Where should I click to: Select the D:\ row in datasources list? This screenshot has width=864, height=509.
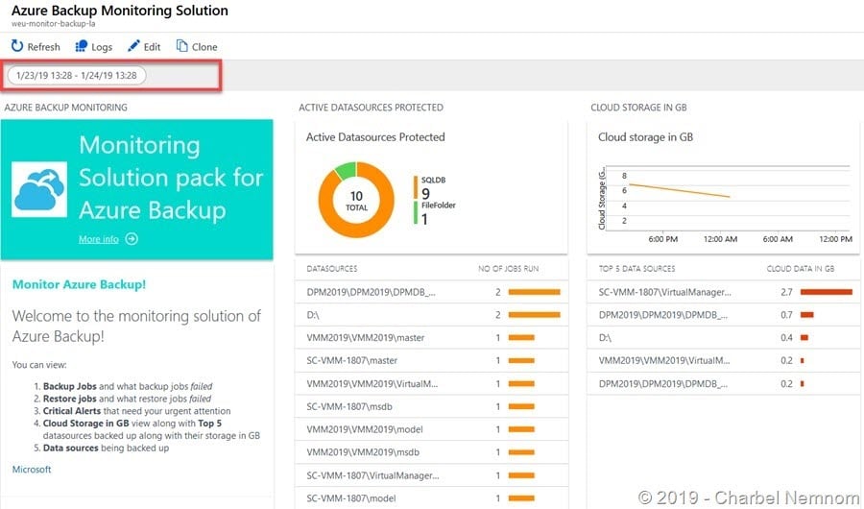[431, 315]
